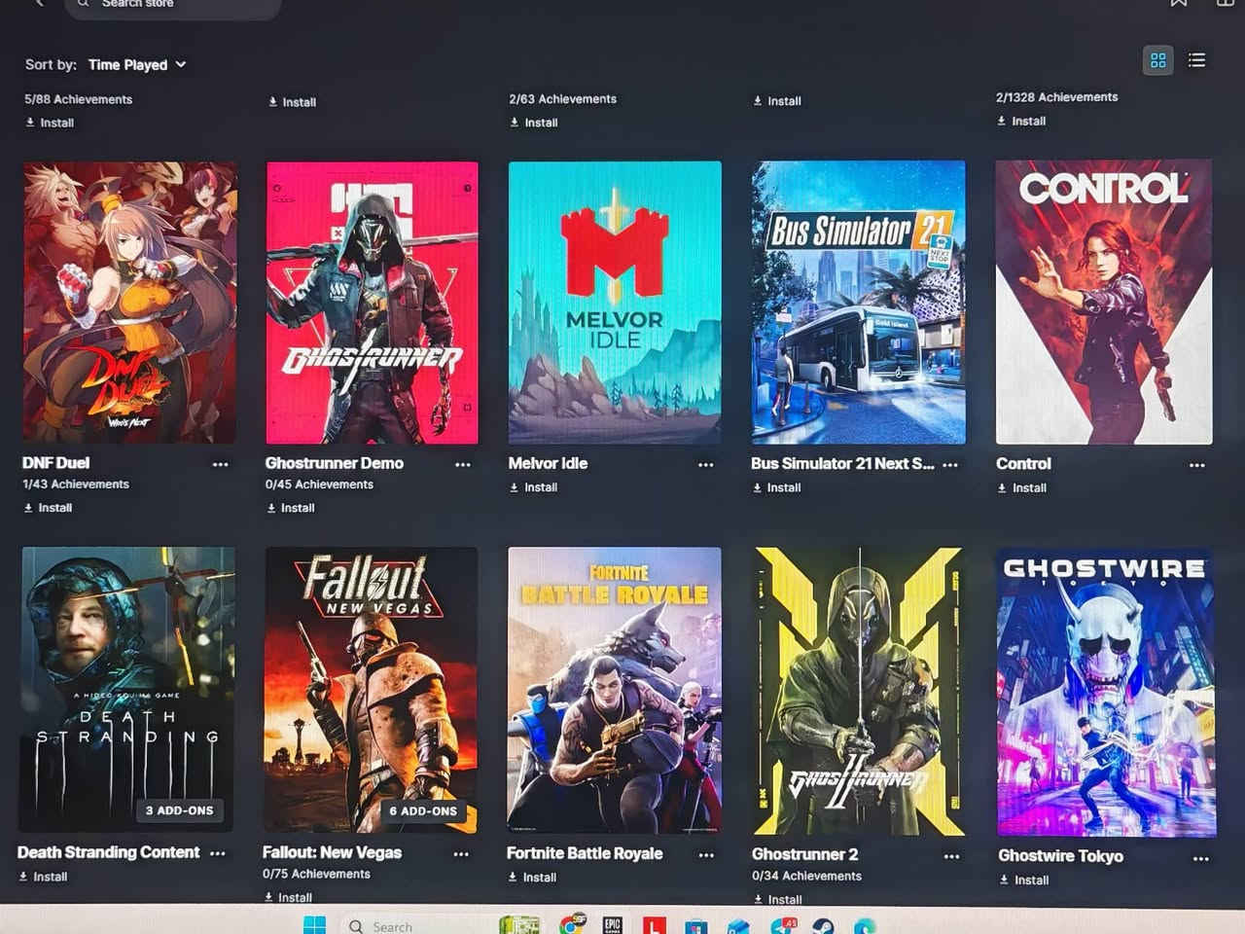The height and width of the screenshot is (934, 1245).
Task: Open the Control cover art
Action: point(1104,303)
